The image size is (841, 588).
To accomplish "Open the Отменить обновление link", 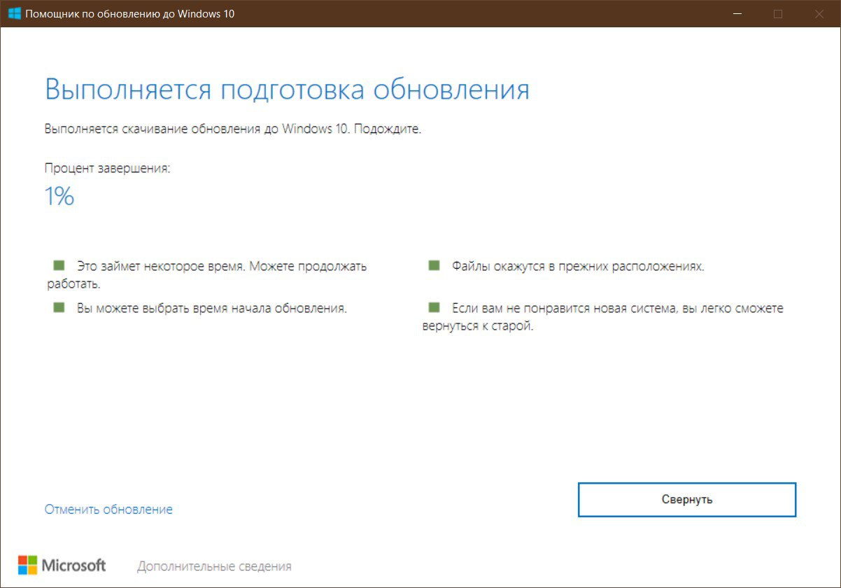I will [108, 510].
